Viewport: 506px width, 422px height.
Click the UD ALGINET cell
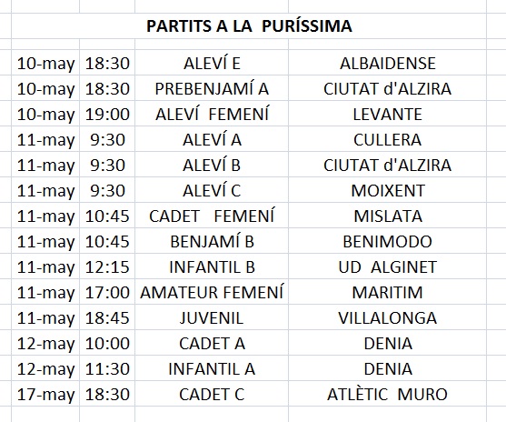(x=387, y=266)
